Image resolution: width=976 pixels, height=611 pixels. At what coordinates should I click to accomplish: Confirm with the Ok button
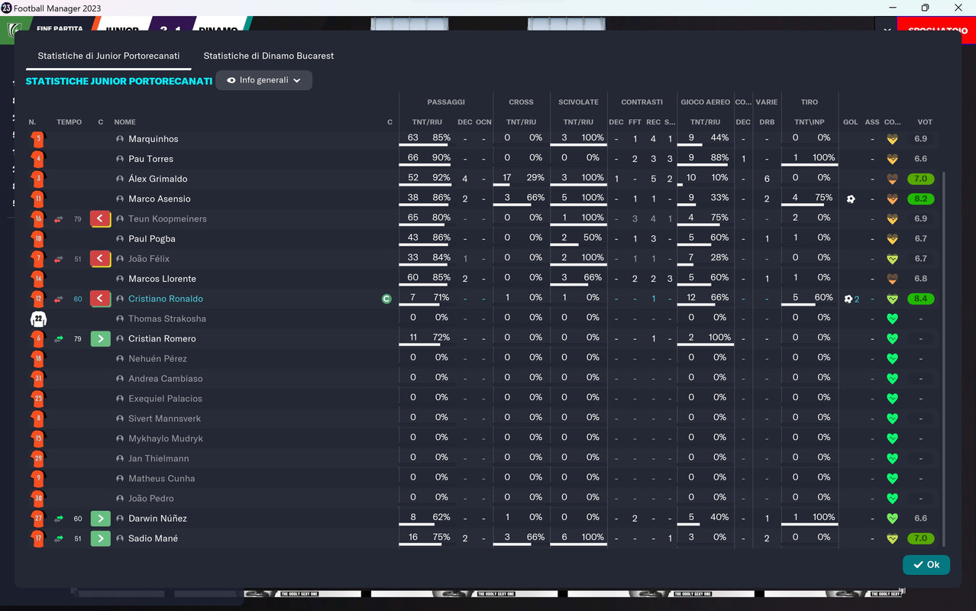[926, 564]
